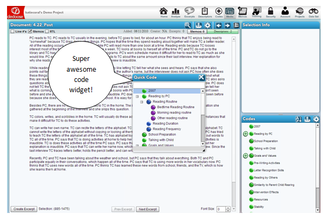Image resolution: width=325 pixels, height=220 pixels.
Task: Open the Security padlock section
Action: tap(271, 12)
